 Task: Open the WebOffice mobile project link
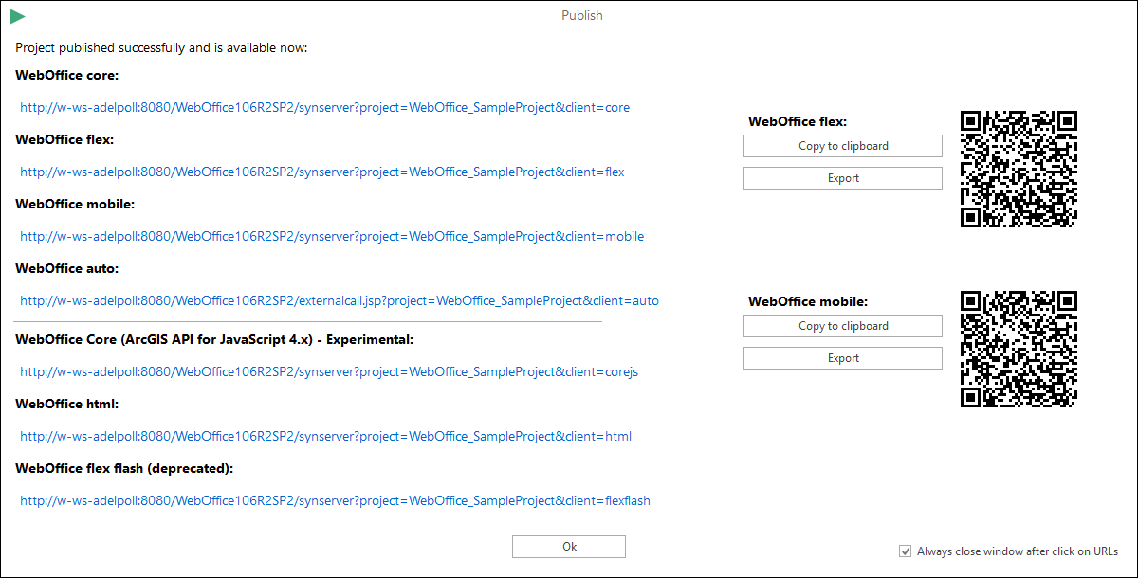click(332, 236)
